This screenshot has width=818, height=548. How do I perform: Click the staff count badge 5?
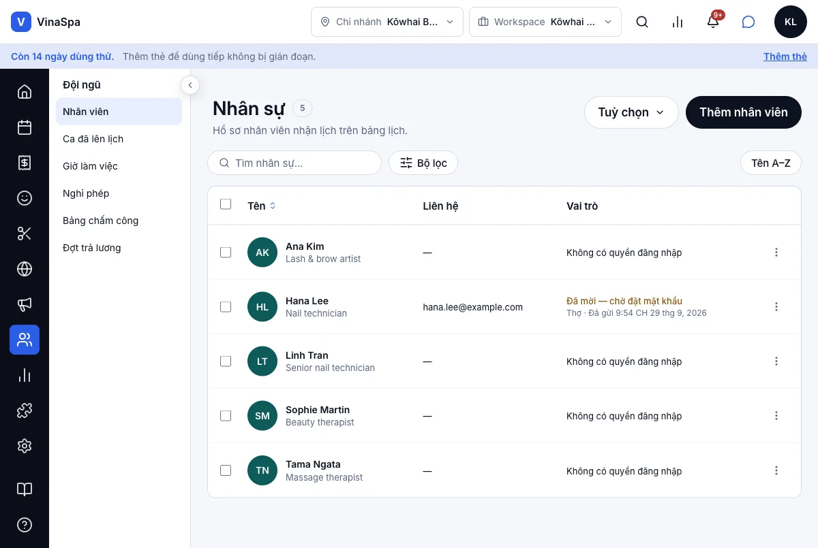click(x=303, y=108)
